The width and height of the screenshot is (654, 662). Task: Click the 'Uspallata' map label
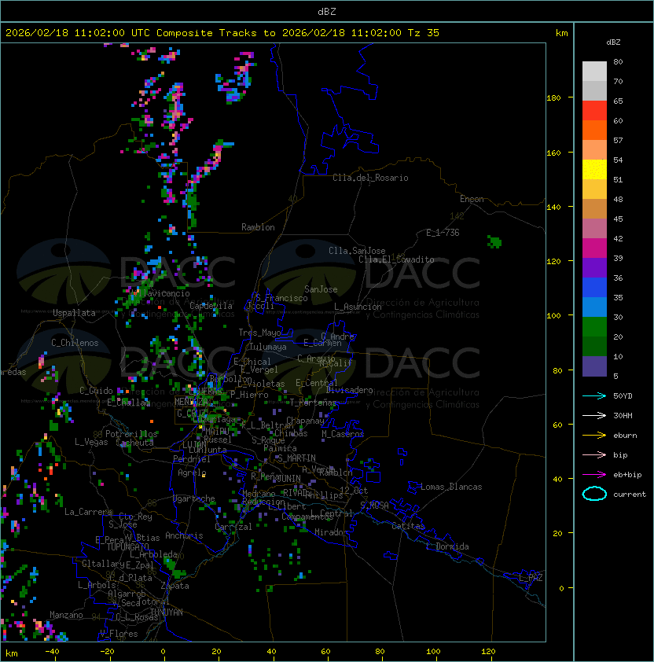[74, 313]
